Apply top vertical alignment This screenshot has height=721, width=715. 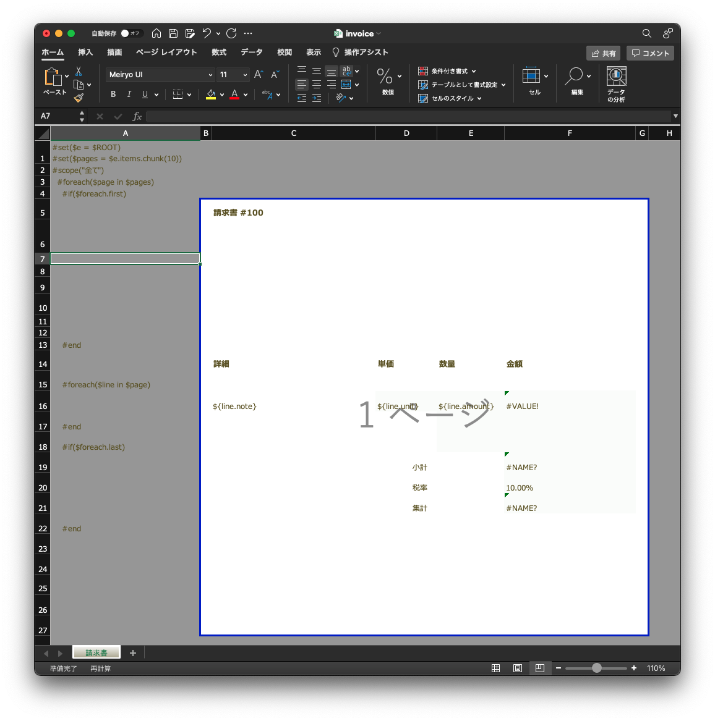pos(302,70)
